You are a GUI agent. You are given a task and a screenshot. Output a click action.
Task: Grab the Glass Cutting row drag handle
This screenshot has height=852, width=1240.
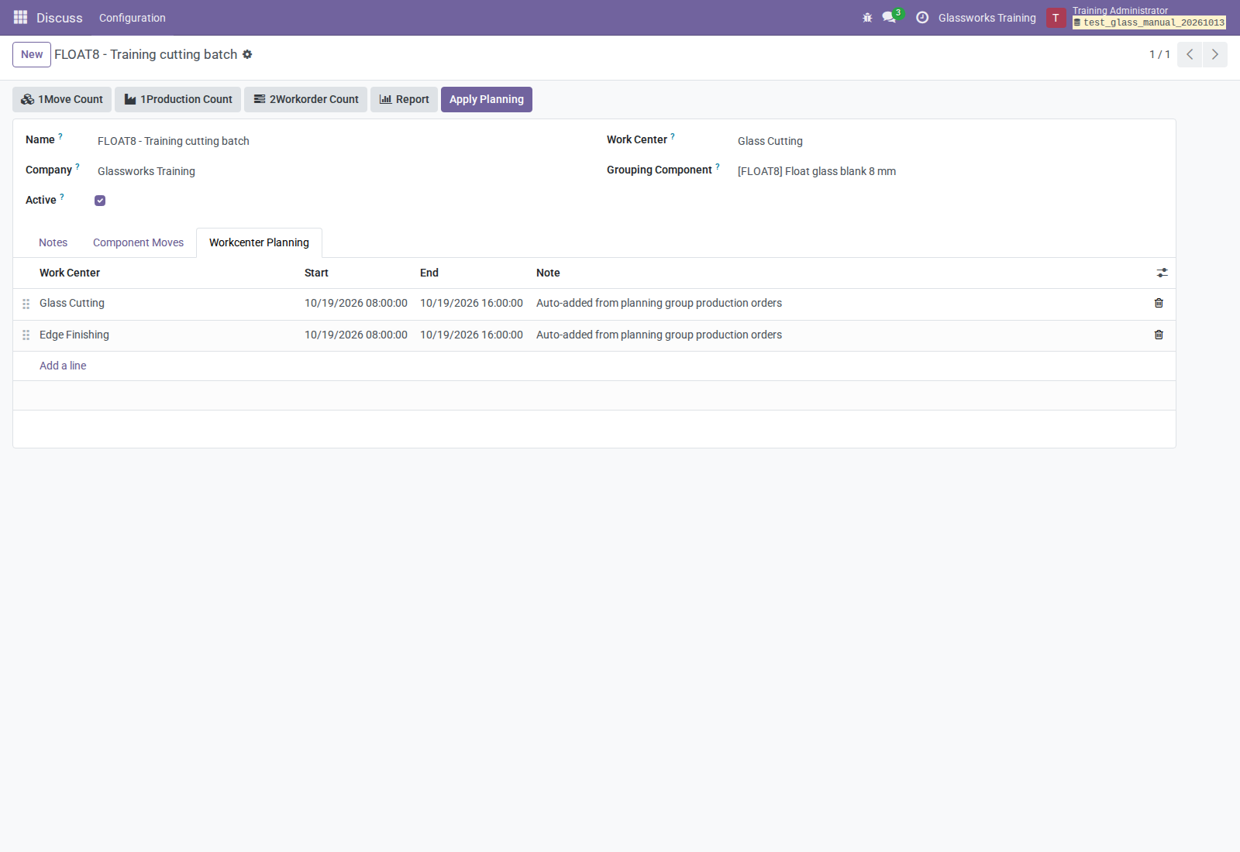tap(26, 304)
